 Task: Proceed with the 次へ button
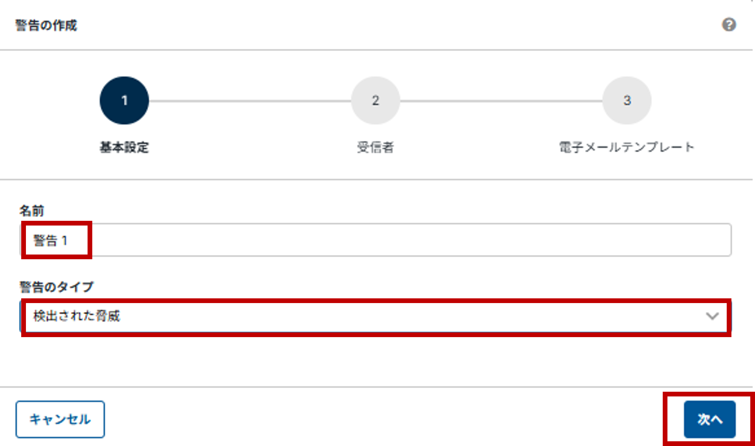[x=710, y=419]
